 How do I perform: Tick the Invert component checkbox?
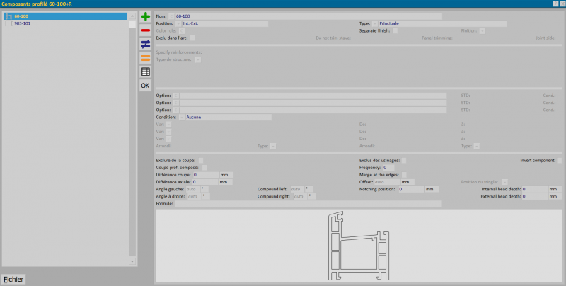pos(559,161)
